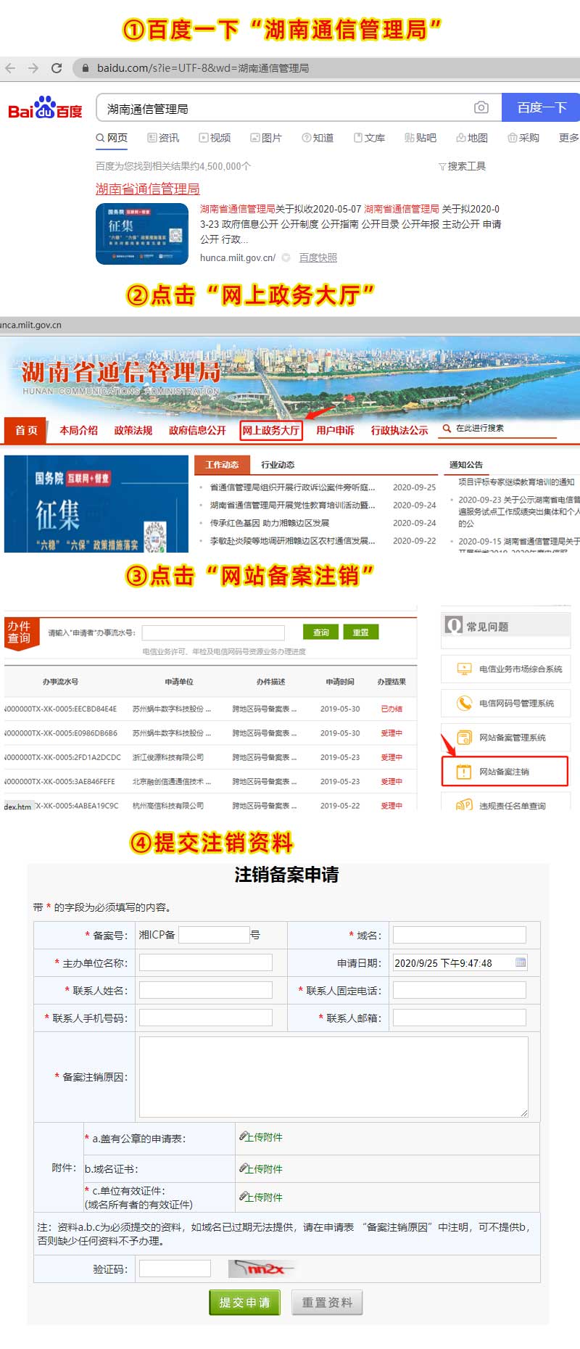580x1349 pixels.
Task: Click the browser reload icon
Action: tap(57, 68)
